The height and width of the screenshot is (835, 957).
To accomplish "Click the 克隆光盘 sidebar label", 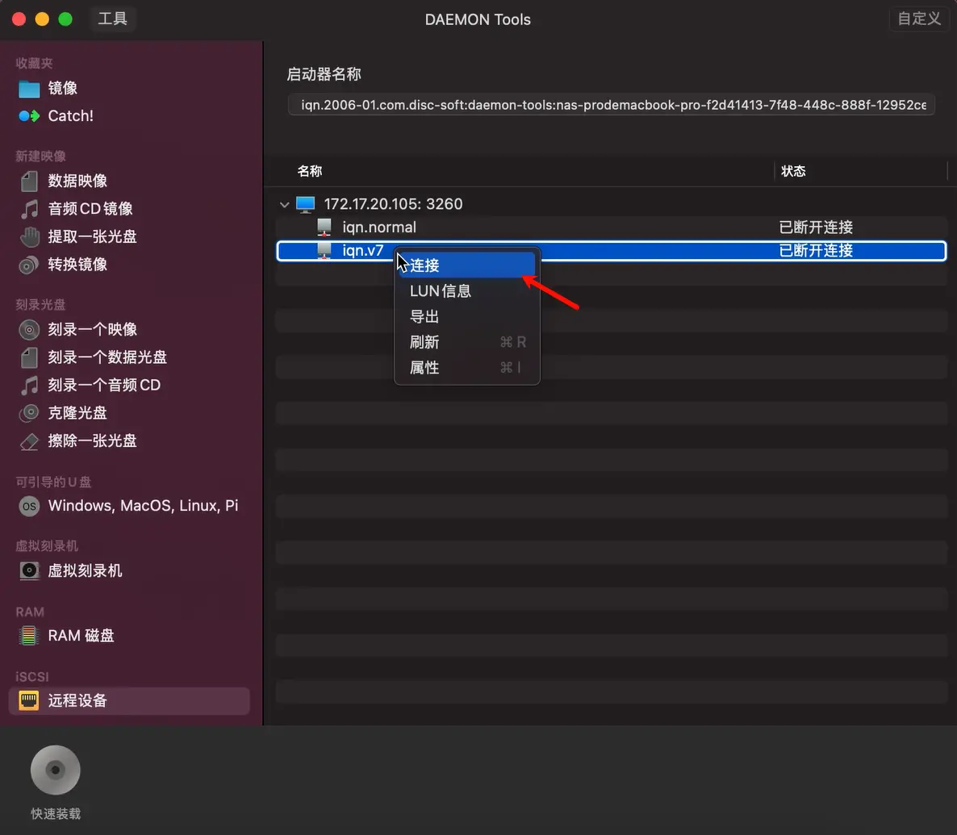I will pos(77,413).
